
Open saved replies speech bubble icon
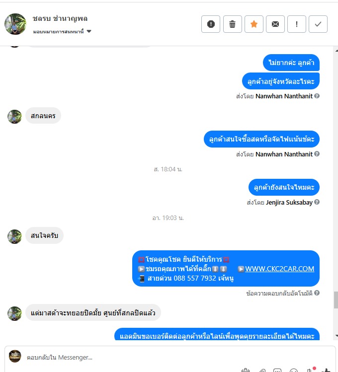tap(277, 371)
